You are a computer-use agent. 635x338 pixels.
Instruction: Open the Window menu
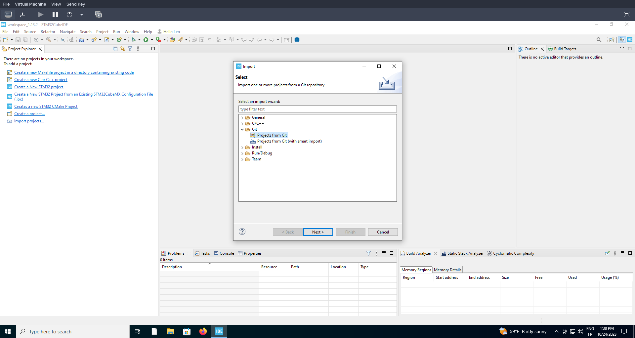[132, 32]
